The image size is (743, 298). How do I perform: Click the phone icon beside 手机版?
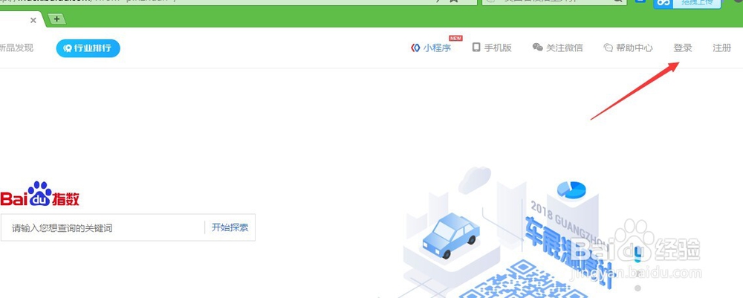tap(476, 48)
